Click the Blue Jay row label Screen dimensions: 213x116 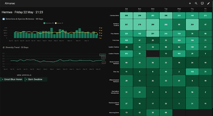[x=116, y=72]
